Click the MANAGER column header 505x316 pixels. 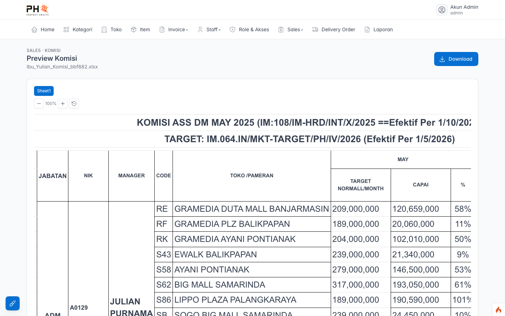click(x=132, y=176)
